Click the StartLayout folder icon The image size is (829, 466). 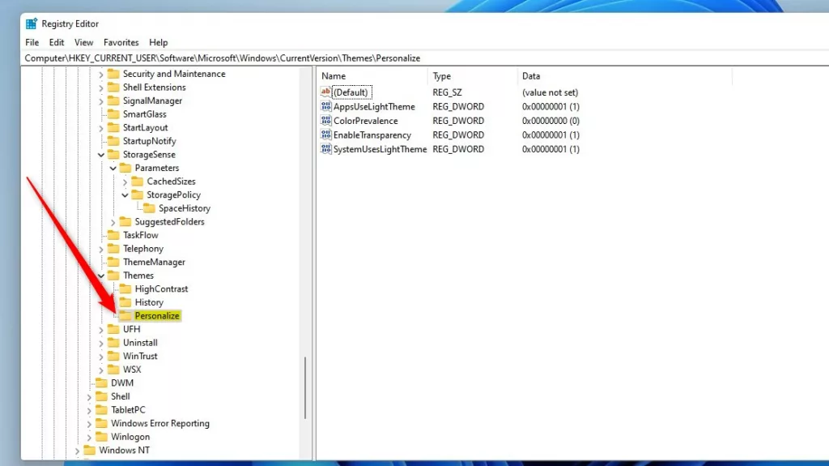(113, 127)
